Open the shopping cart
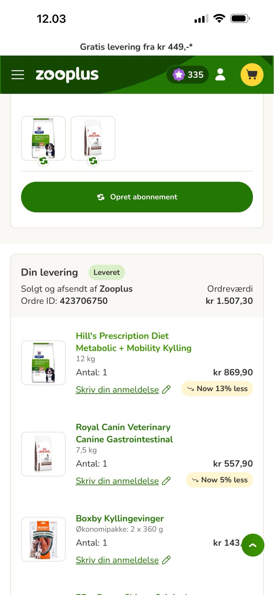The image size is (274, 595). 252,75
